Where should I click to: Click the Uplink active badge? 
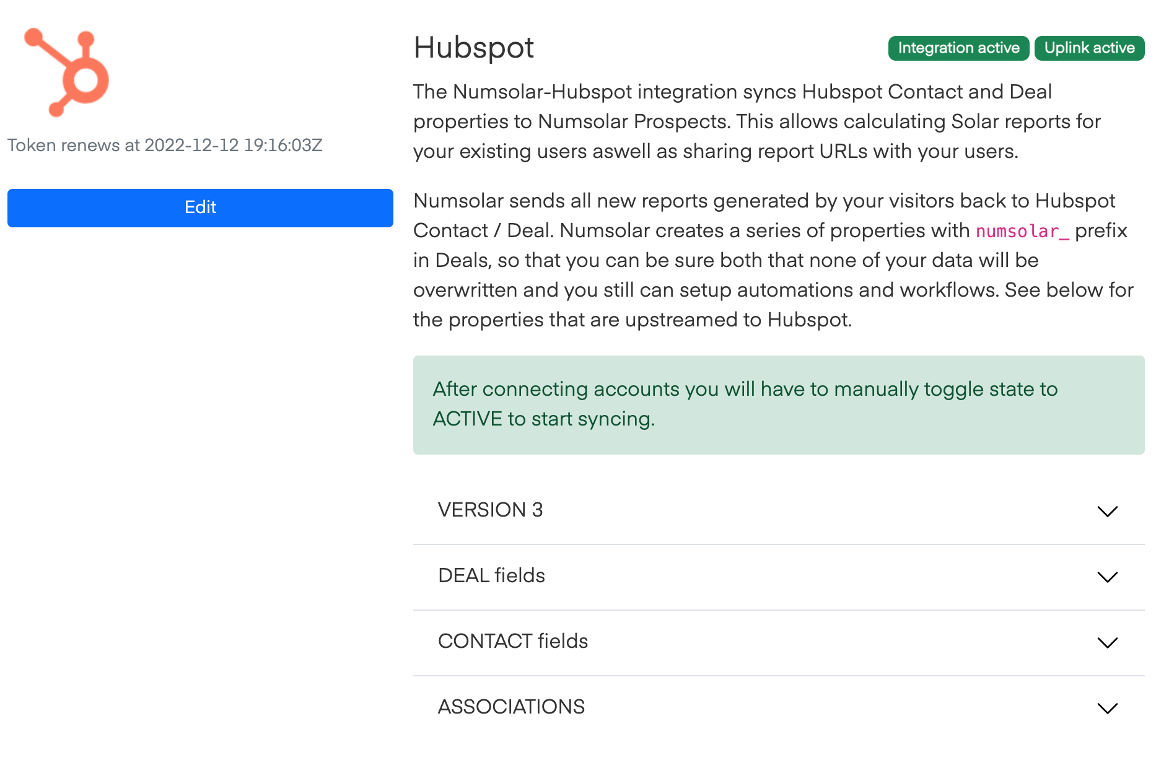1090,48
